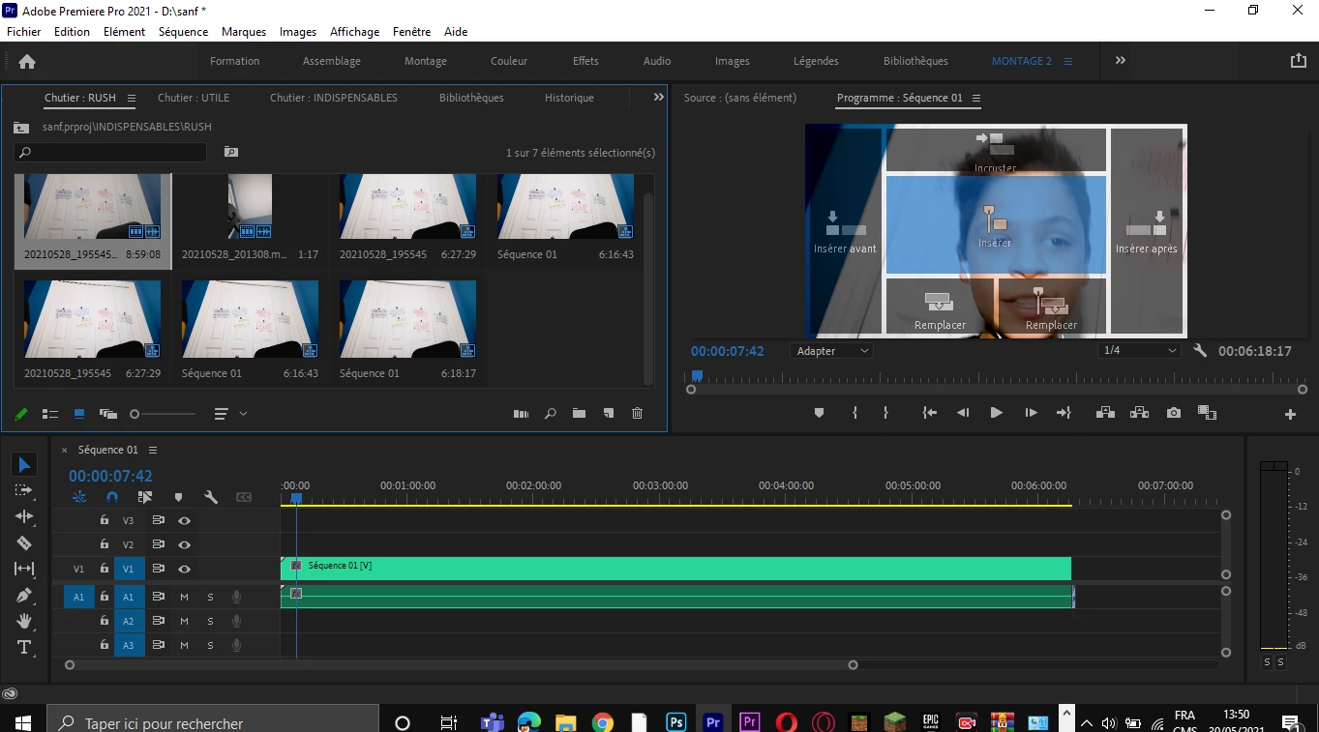The height and width of the screenshot is (732, 1319).
Task: Click the New Bin folder icon
Action: (x=579, y=414)
